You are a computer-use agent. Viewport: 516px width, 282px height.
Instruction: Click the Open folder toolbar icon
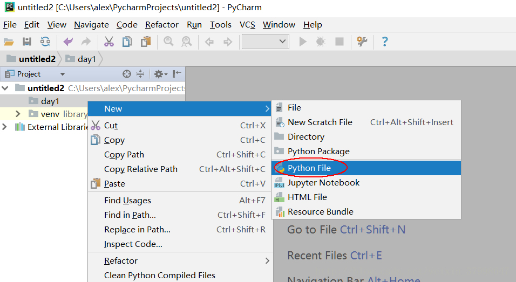point(9,42)
